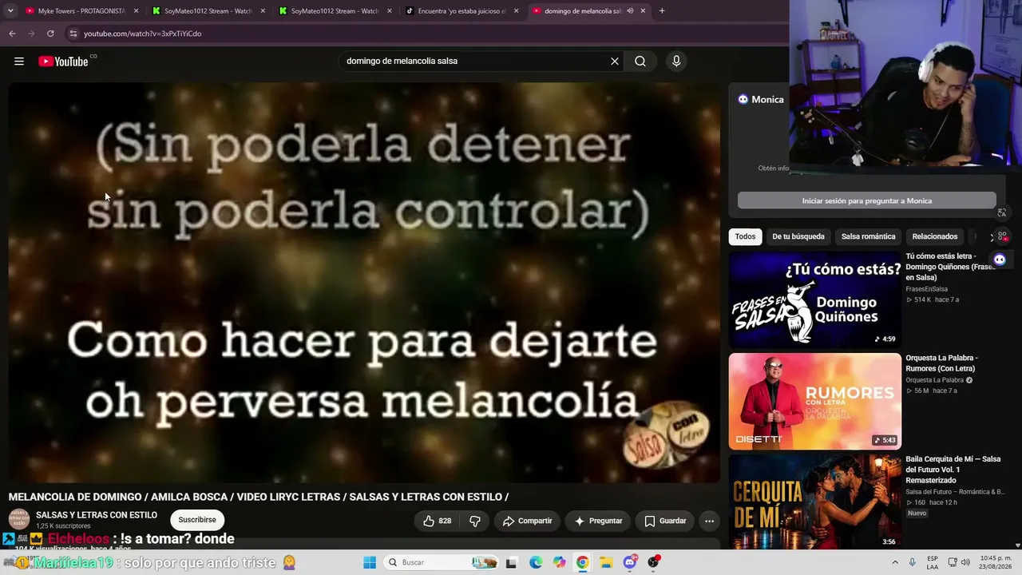Switch to the first SoyMateo1012 Stream tab
Viewport: 1022px width, 575px height.
click(208, 11)
